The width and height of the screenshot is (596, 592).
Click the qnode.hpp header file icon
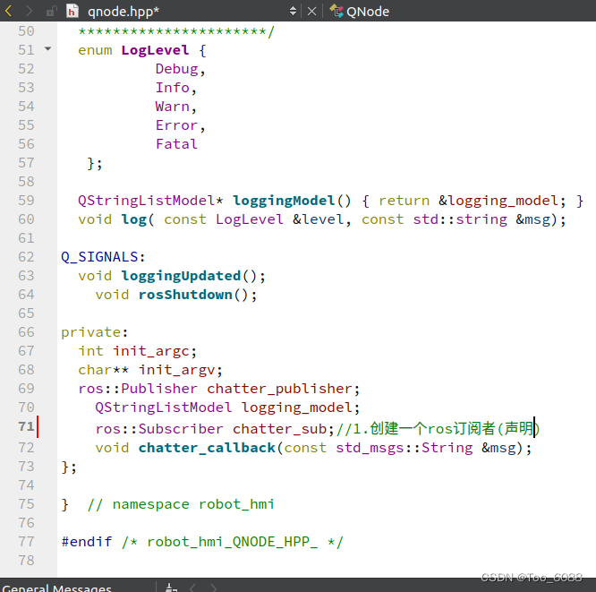pyautogui.click(x=72, y=11)
